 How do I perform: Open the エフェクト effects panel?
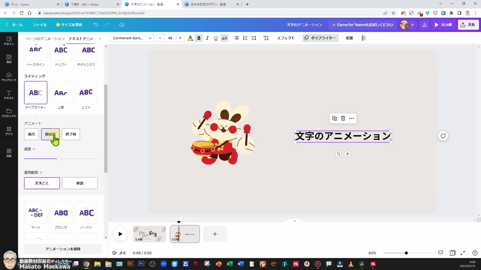286,38
